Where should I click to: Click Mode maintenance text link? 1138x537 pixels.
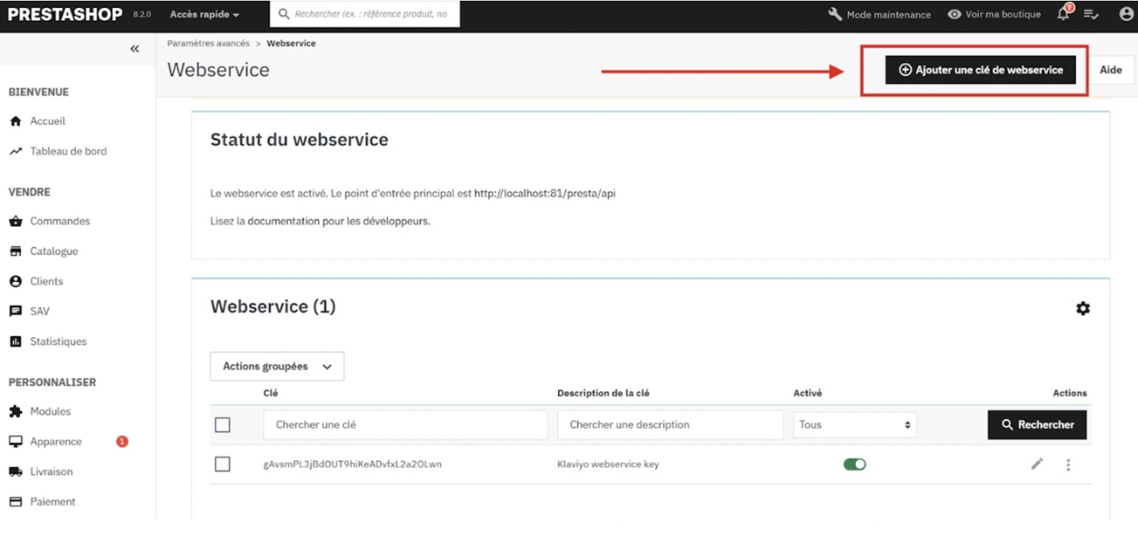pyautogui.click(x=889, y=15)
